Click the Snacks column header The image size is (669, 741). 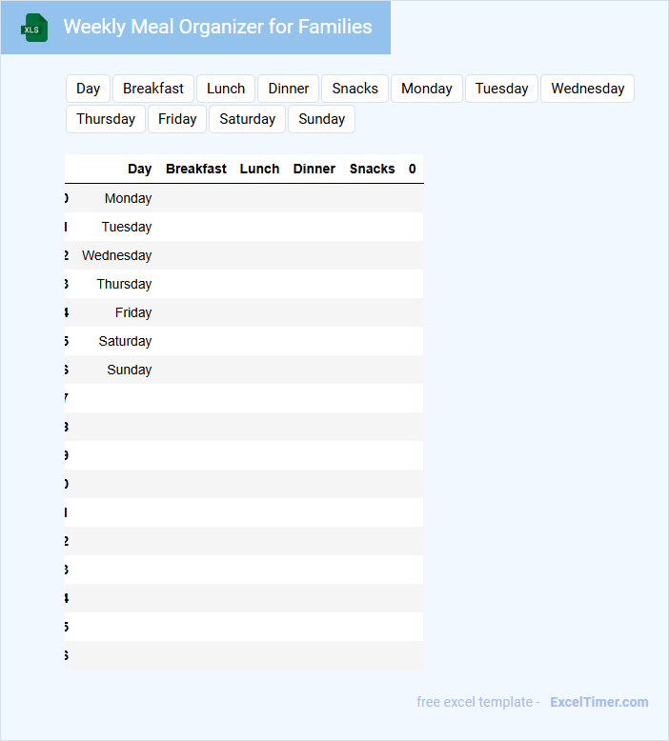click(x=372, y=169)
